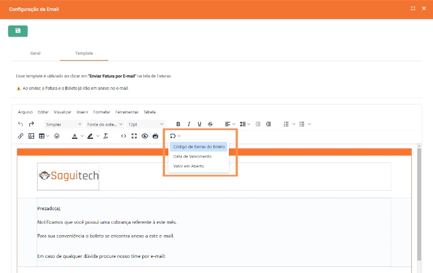433x273 pixels.
Task: Open the emoji picker icon
Action: click(x=57, y=136)
